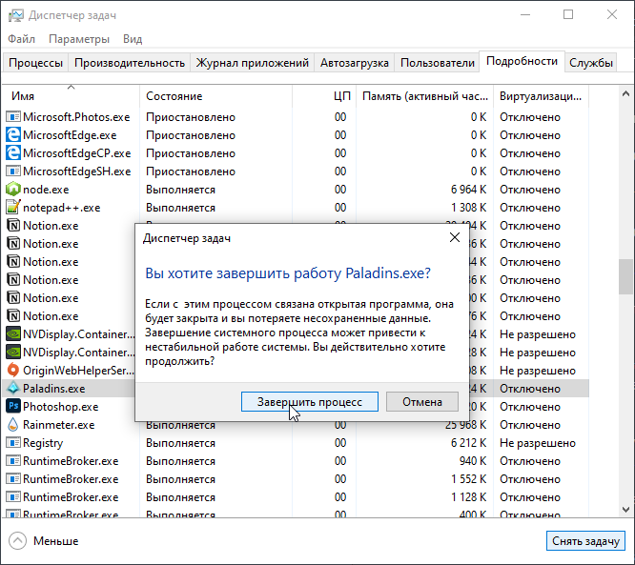Switch to the Пользователи tab
This screenshot has height=565, width=635.
(x=438, y=63)
